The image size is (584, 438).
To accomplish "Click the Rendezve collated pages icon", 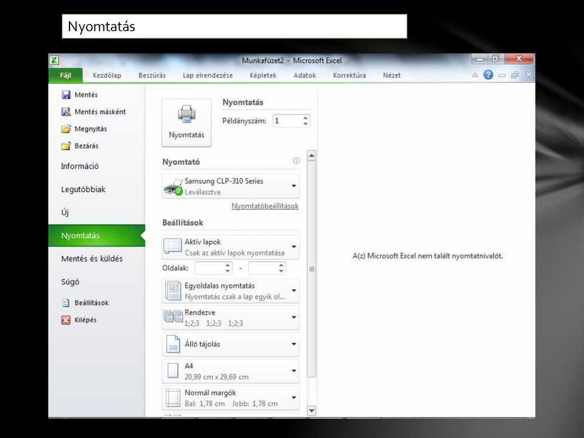I will pos(173,317).
